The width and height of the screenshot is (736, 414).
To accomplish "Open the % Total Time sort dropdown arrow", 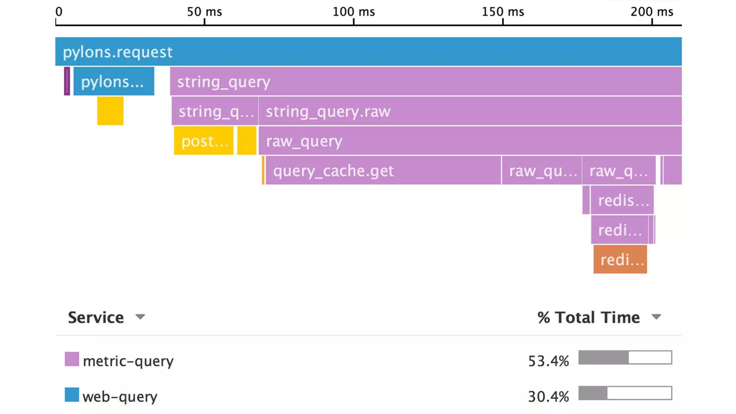I will tap(656, 317).
